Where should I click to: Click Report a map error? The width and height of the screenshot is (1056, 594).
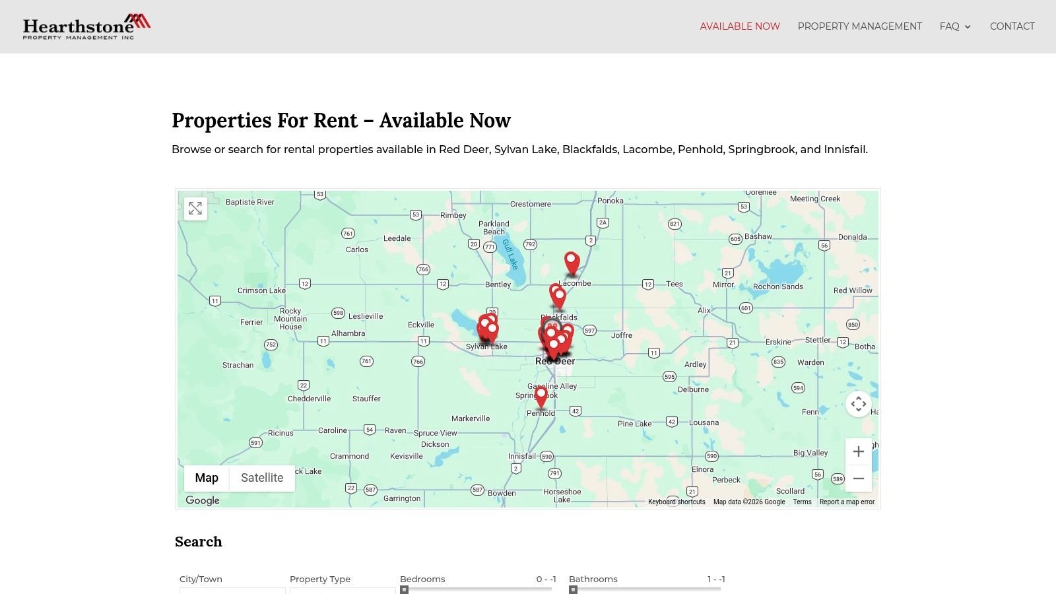[x=847, y=502]
